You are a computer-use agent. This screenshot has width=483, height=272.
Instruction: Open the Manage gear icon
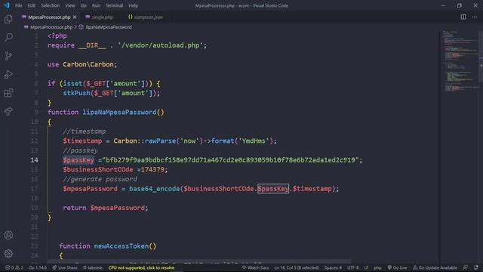point(8,254)
